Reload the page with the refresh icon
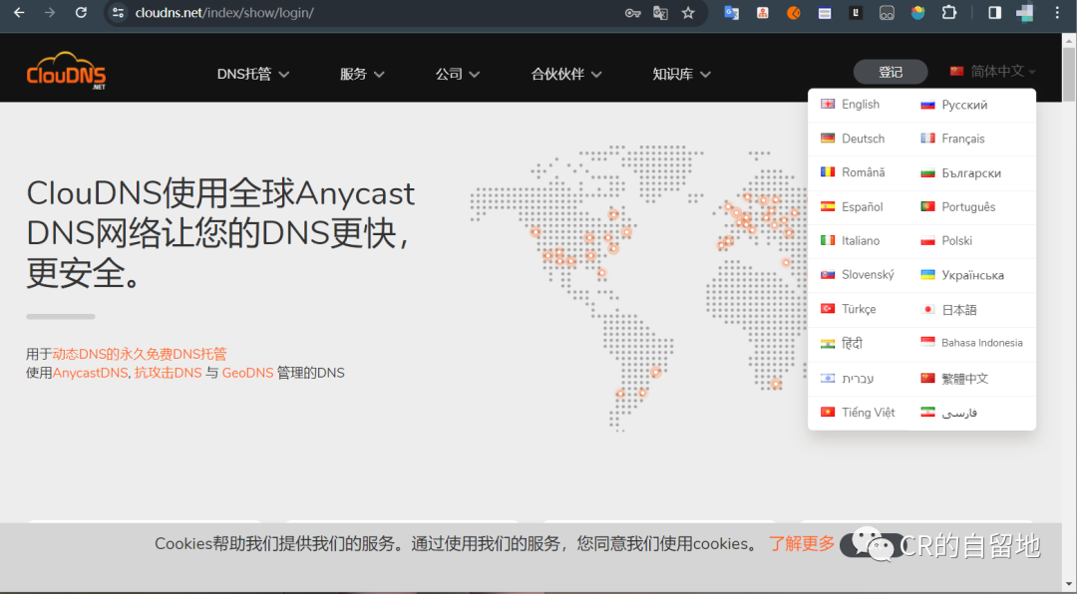Viewport: 1077px width, 594px height. [x=81, y=13]
